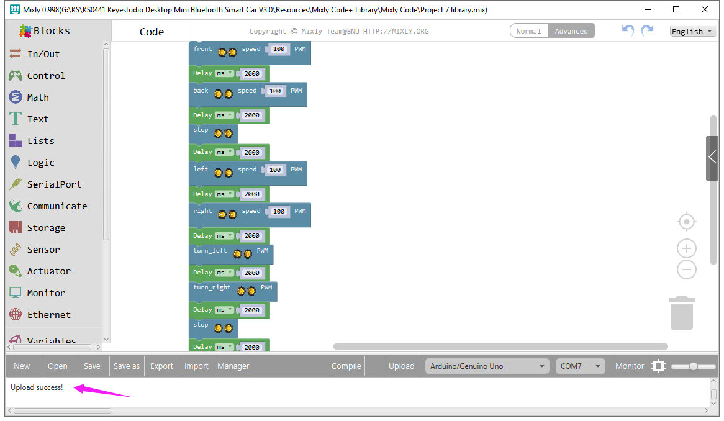Click the trash can icon
The image size is (724, 421).
[x=682, y=313]
